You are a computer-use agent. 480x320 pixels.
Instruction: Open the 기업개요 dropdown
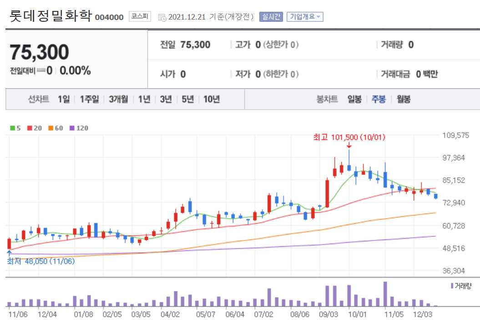pyautogui.click(x=305, y=16)
